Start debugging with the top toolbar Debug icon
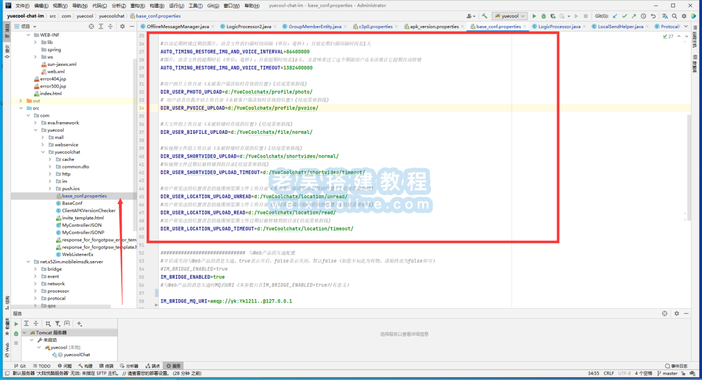 pyautogui.click(x=544, y=16)
